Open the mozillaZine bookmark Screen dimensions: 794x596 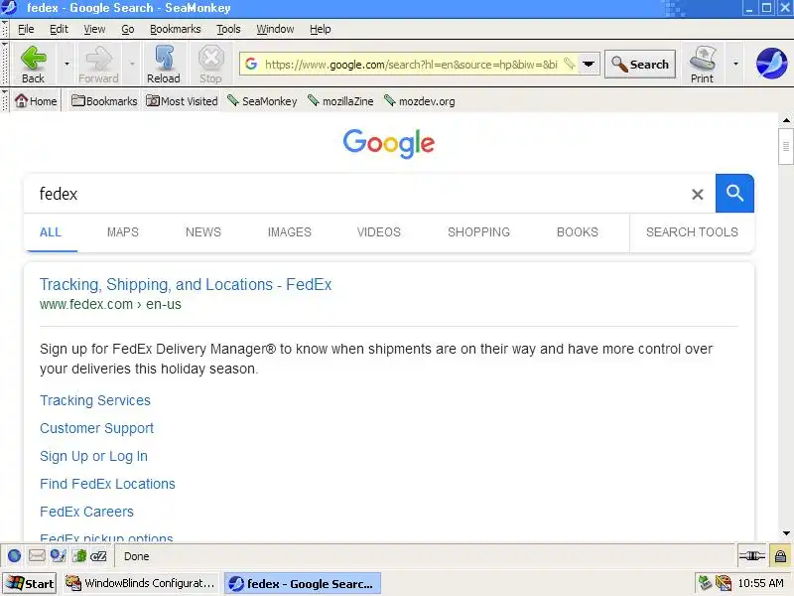pyautogui.click(x=340, y=101)
